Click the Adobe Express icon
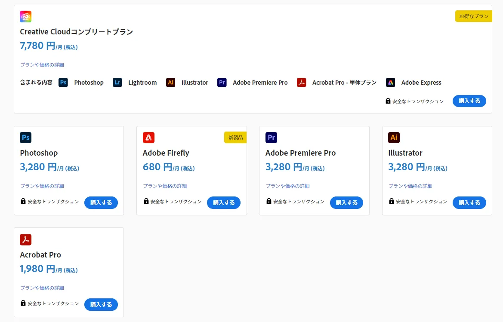The width and height of the screenshot is (503, 322). coord(390,83)
